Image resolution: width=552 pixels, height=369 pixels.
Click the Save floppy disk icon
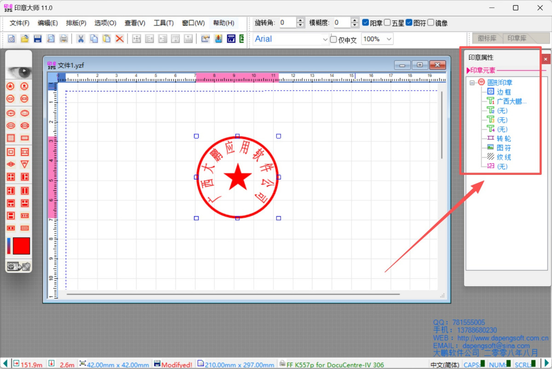tap(38, 39)
